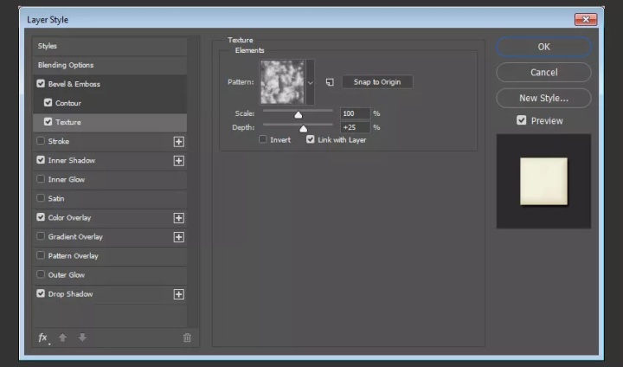Enable the Stroke effect checkbox
The image size is (623, 367).
click(x=41, y=141)
